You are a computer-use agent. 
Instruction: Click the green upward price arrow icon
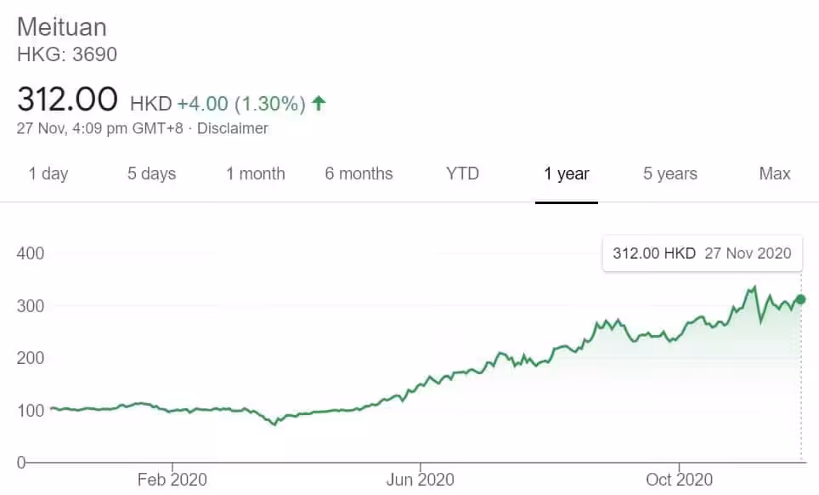(319, 104)
